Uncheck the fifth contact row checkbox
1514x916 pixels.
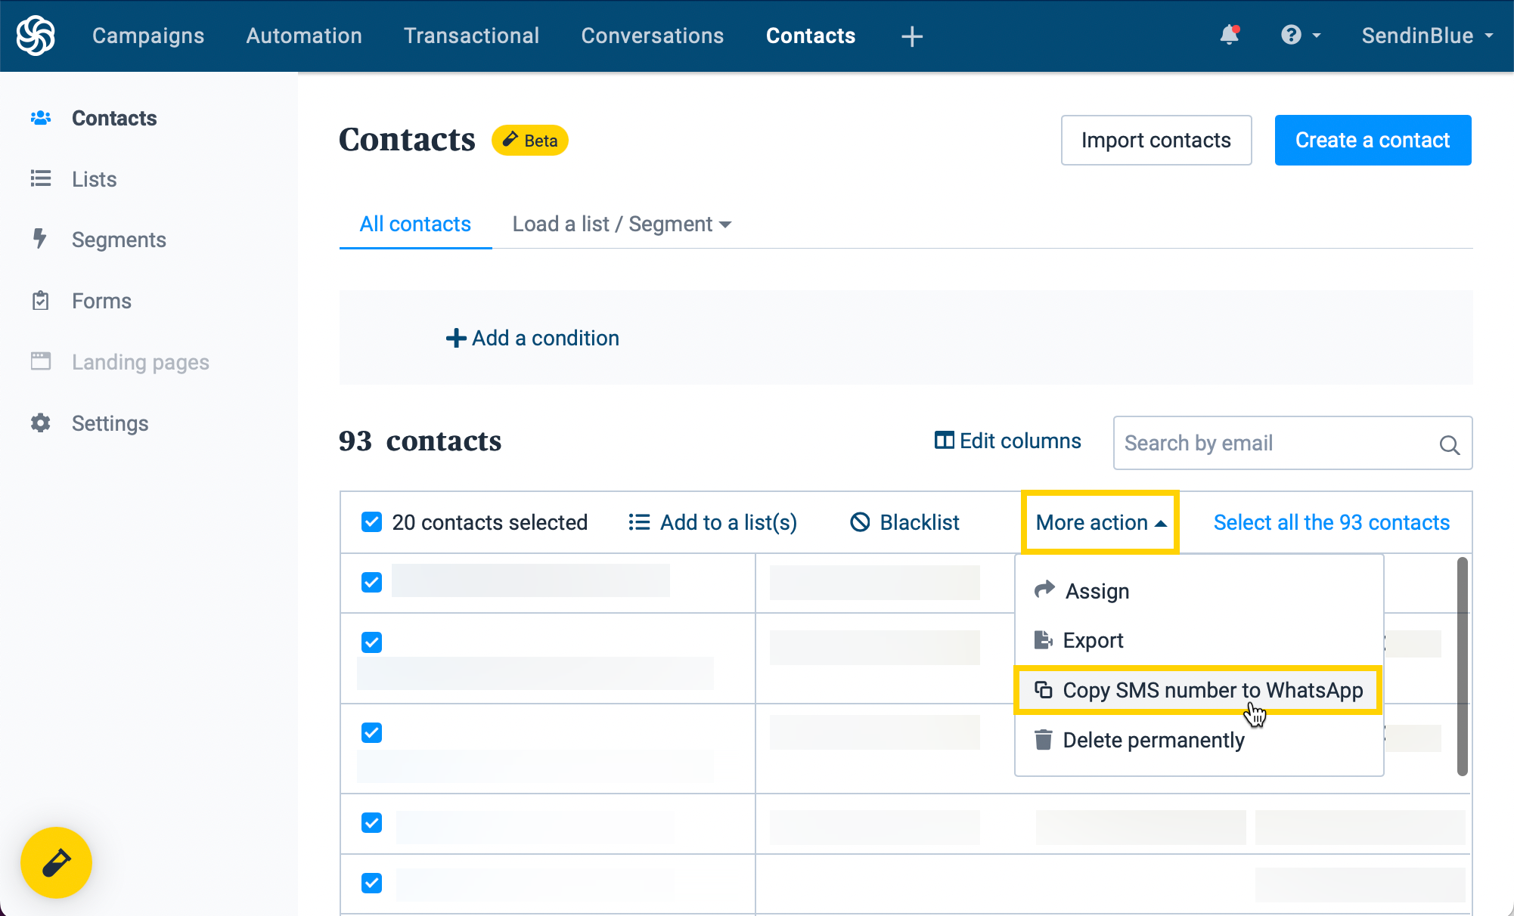click(371, 883)
